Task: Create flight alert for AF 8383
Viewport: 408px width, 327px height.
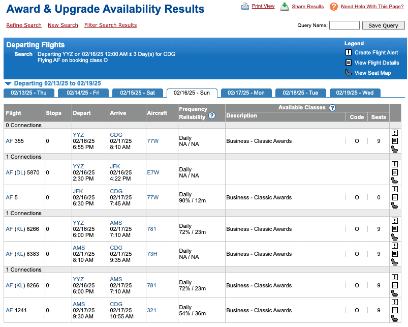Action: click(395, 246)
